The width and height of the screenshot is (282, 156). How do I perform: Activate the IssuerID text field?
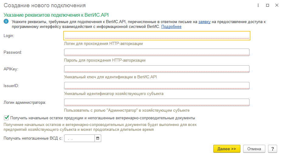tap(156, 86)
